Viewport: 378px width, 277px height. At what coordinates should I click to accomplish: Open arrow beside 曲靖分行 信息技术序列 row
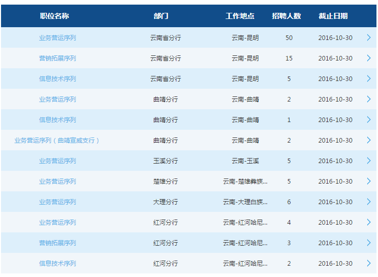click(369, 120)
